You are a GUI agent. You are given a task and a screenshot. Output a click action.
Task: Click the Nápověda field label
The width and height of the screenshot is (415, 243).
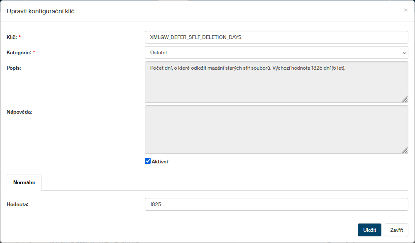19,112
